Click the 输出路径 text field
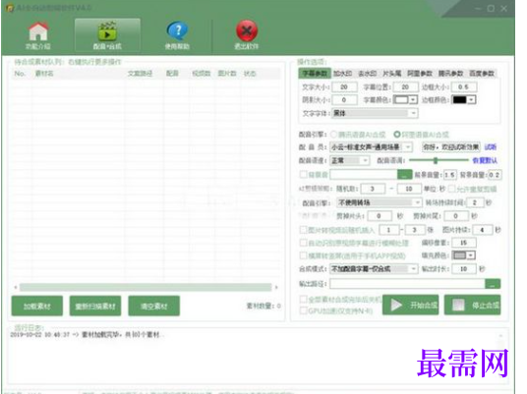Image resolution: width=527 pixels, height=394 pixels. pyautogui.click(x=407, y=284)
